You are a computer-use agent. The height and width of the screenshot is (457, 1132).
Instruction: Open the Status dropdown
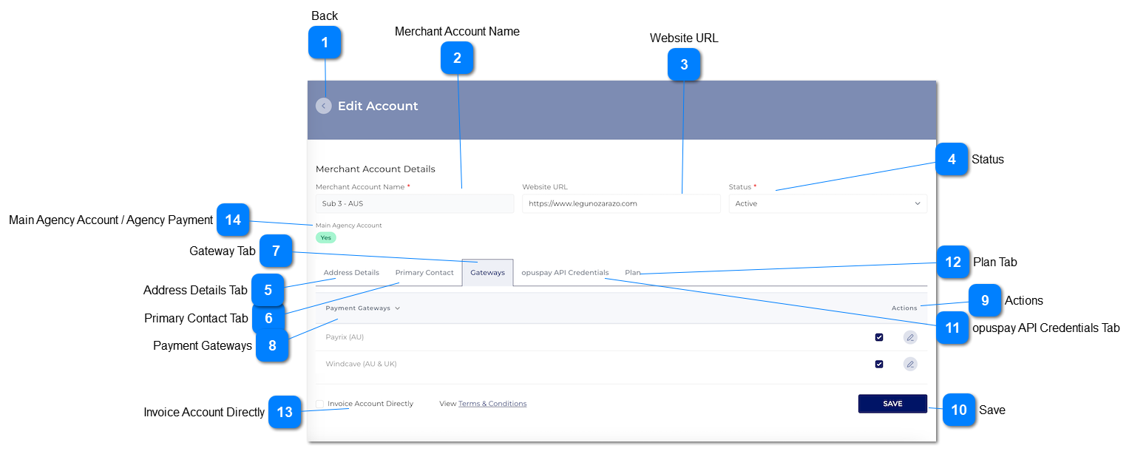[827, 203]
